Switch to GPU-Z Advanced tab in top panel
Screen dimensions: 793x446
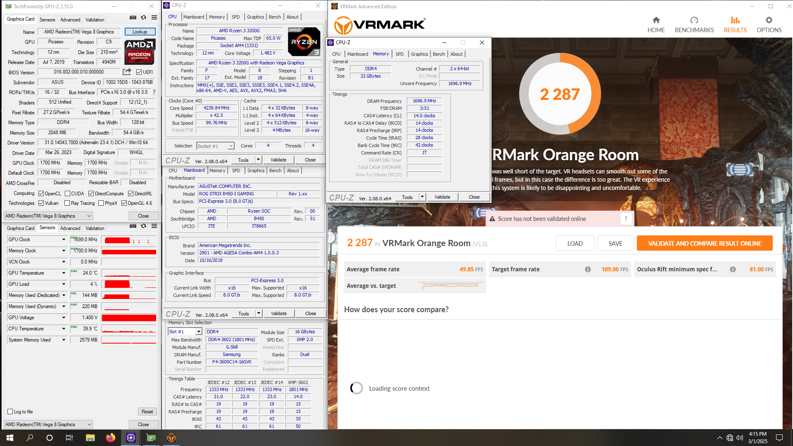(x=70, y=19)
